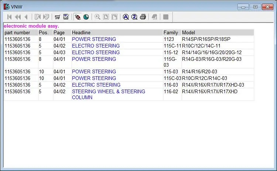Open ELECTRO STEERING link for page 04/03
The width and height of the screenshot is (277, 171).
[x=96, y=53]
